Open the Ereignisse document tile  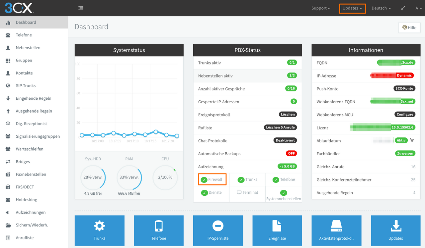tap(277, 230)
